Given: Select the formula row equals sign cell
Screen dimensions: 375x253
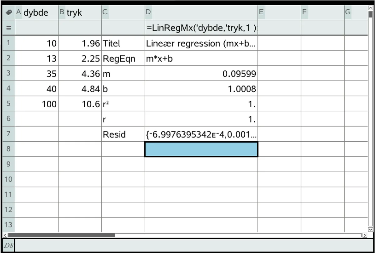Looking at the screenshot, I should 8,28.
